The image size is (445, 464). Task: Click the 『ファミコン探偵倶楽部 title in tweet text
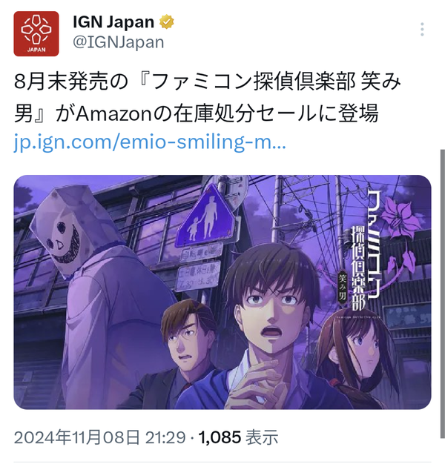[248, 82]
